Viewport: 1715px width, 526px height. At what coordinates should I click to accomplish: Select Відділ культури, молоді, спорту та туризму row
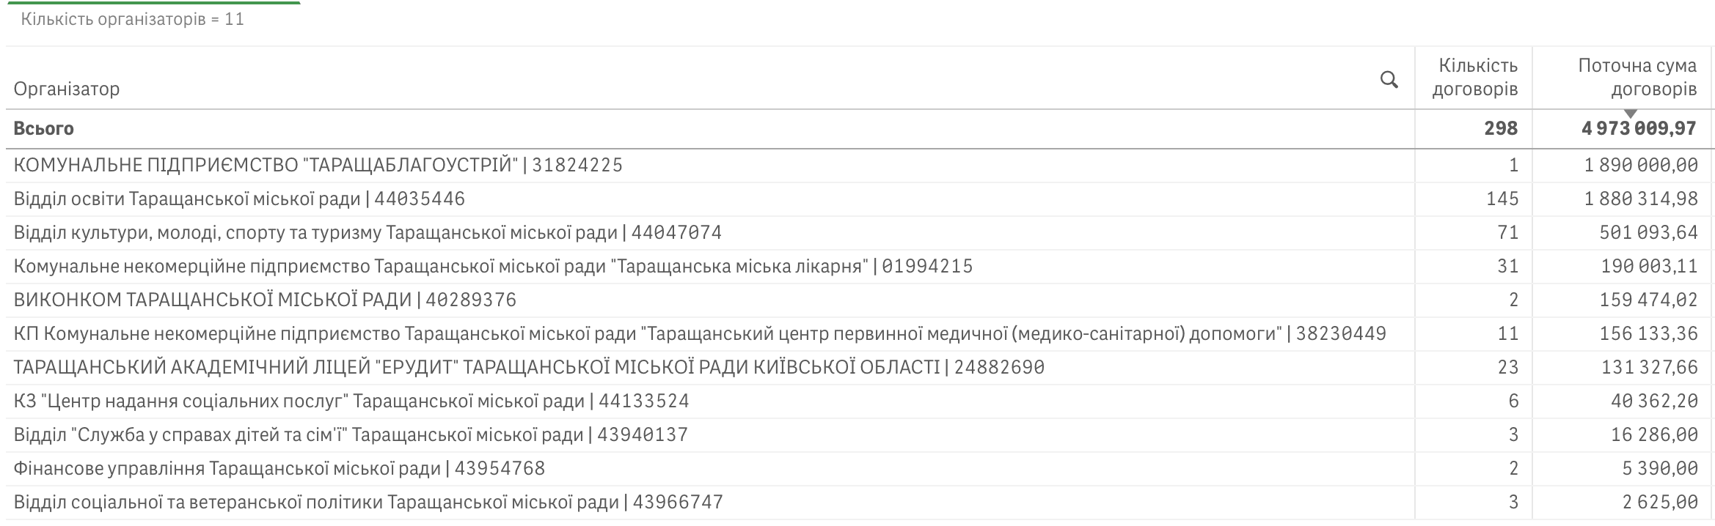pyautogui.click(x=367, y=232)
